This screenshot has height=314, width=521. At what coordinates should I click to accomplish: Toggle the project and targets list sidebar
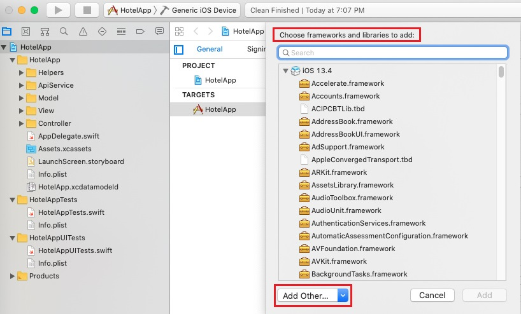tap(179, 50)
